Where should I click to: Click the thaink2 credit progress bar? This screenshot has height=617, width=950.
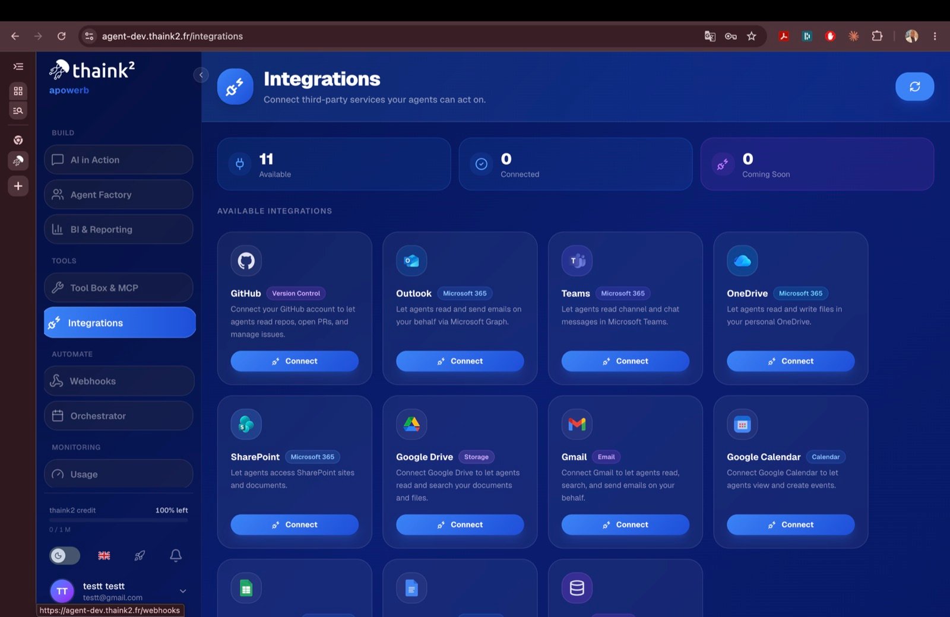119,520
